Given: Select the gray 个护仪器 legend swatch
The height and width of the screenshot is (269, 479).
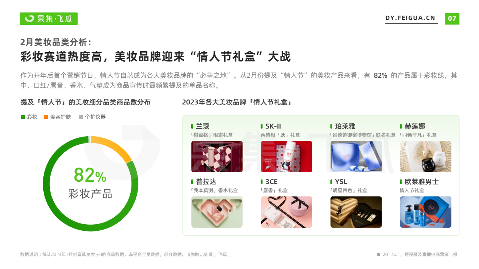Looking at the screenshot, I should (x=81, y=117).
